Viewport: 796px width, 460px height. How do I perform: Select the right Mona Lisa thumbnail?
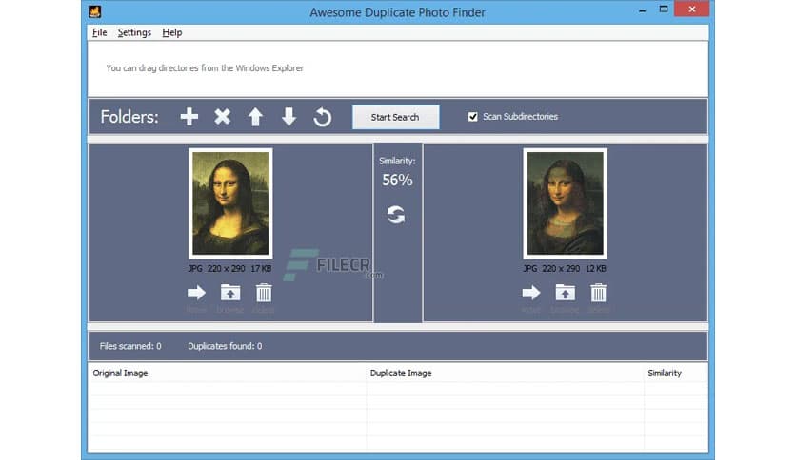pos(565,203)
